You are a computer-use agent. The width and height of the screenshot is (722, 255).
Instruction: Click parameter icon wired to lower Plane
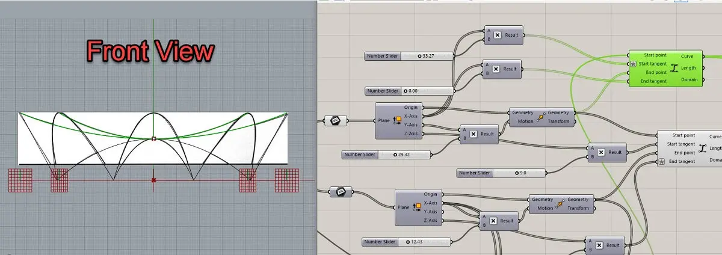point(341,192)
